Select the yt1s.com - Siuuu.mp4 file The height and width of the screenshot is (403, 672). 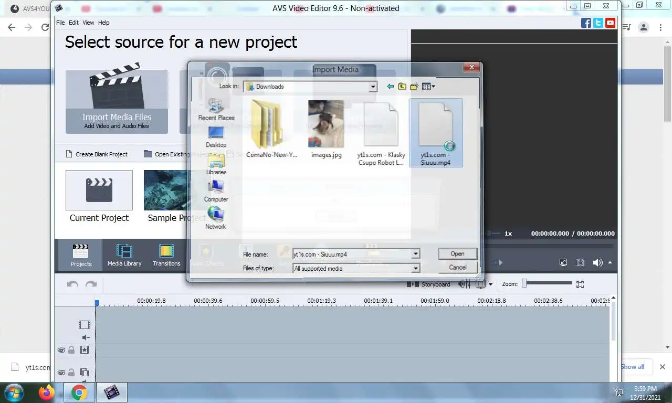pyautogui.click(x=436, y=133)
